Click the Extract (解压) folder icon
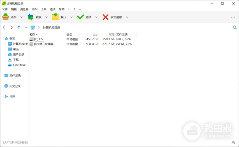 [55, 17]
